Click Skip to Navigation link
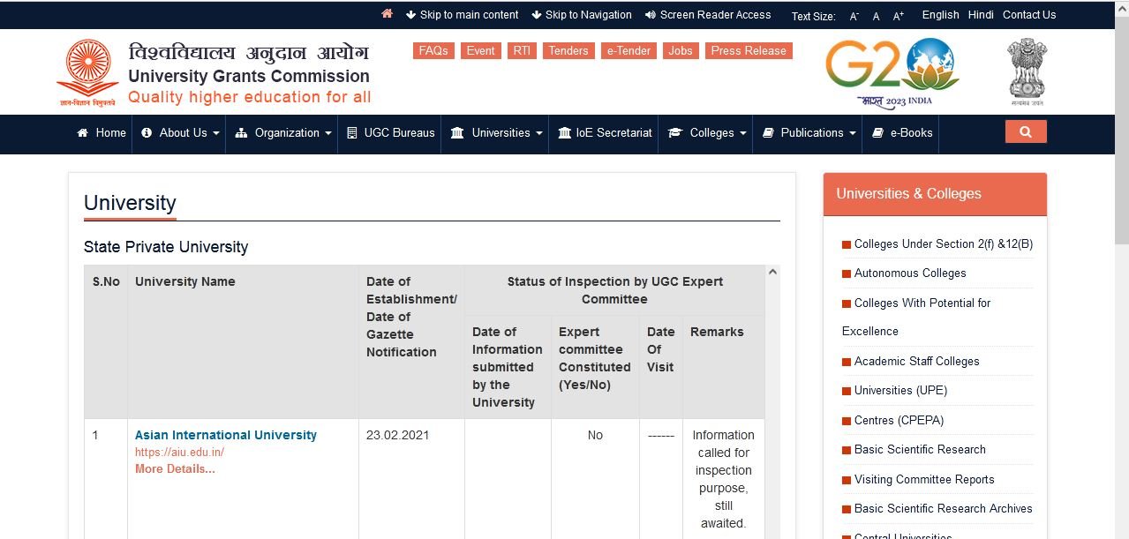 coord(582,15)
